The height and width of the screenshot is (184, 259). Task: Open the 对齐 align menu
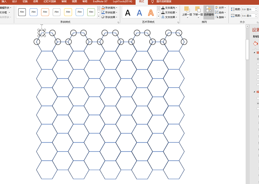[221, 8]
